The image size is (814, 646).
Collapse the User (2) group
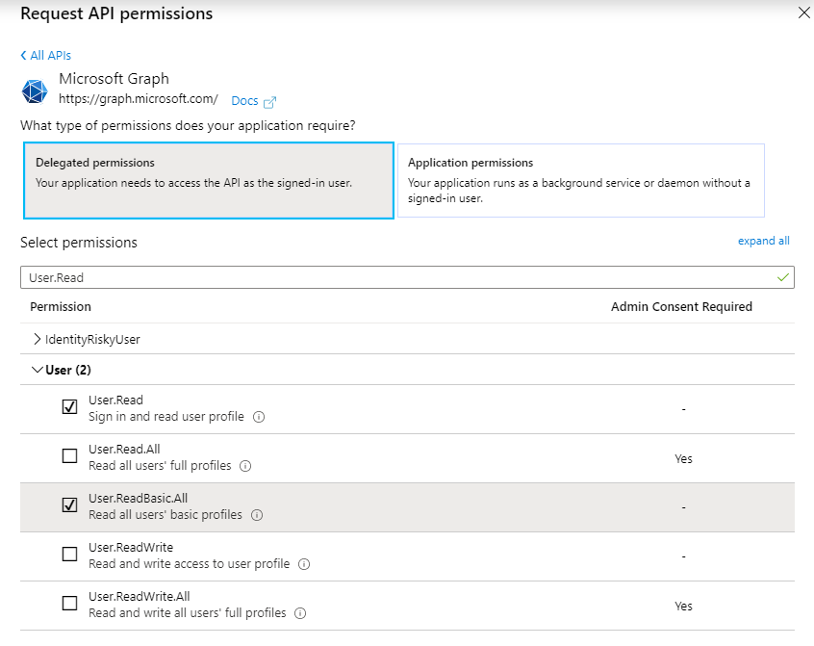point(37,370)
